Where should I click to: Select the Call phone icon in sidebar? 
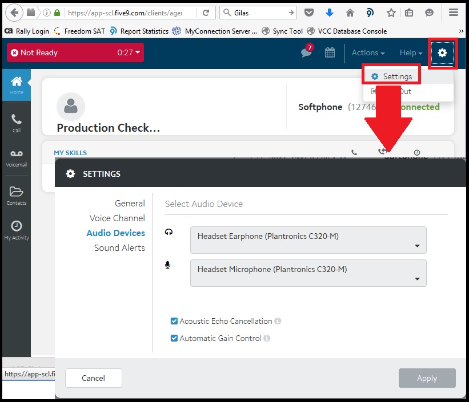pyautogui.click(x=17, y=123)
